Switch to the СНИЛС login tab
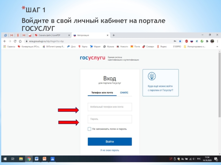This screenshot has height=165, width=221. point(124,93)
